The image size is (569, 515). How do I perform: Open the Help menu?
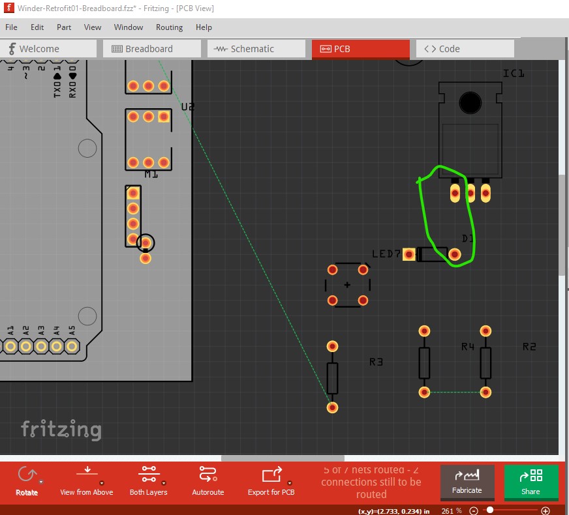pos(204,27)
